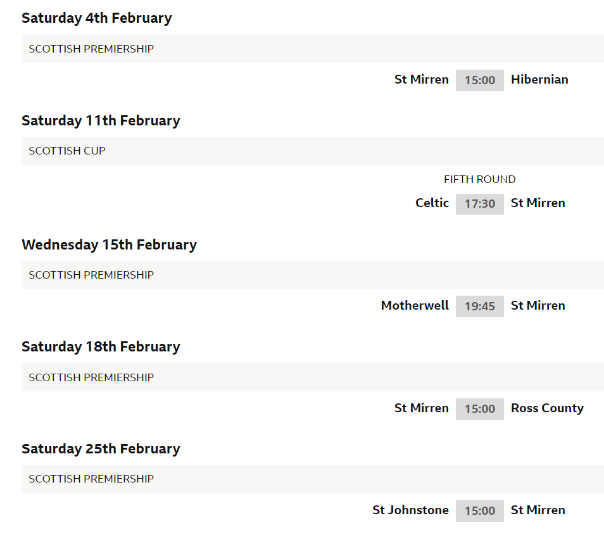The width and height of the screenshot is (604, 537).
Task: Click 15:00 time for the Hibernian match
Action: point(479,80)
